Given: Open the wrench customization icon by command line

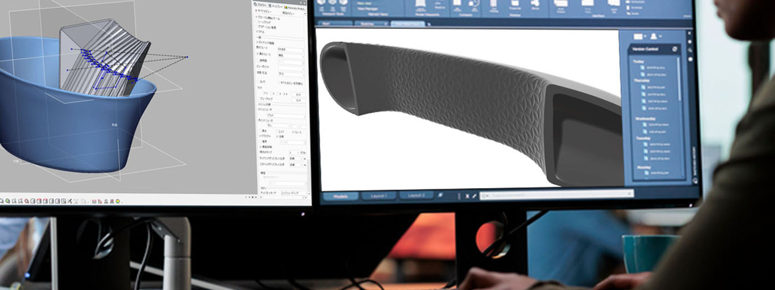Looking at the screenshot, I should pos(474,196).
